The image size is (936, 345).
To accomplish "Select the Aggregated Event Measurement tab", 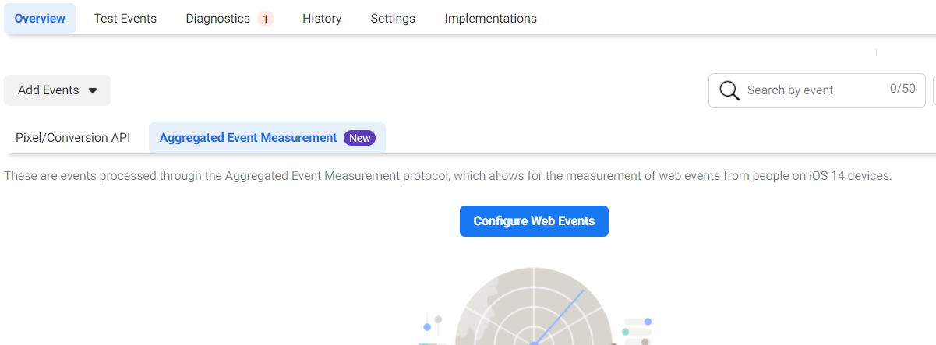I will (x=267, y=138).
